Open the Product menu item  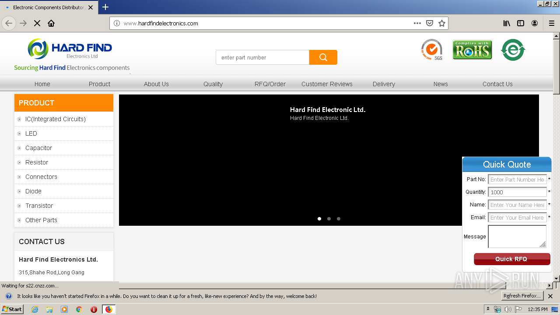pyautogui.click(x=99, y=84)
